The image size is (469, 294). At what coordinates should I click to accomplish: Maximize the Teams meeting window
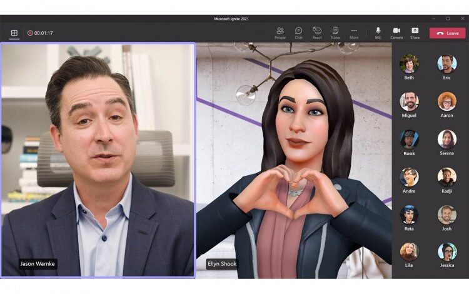448,19
